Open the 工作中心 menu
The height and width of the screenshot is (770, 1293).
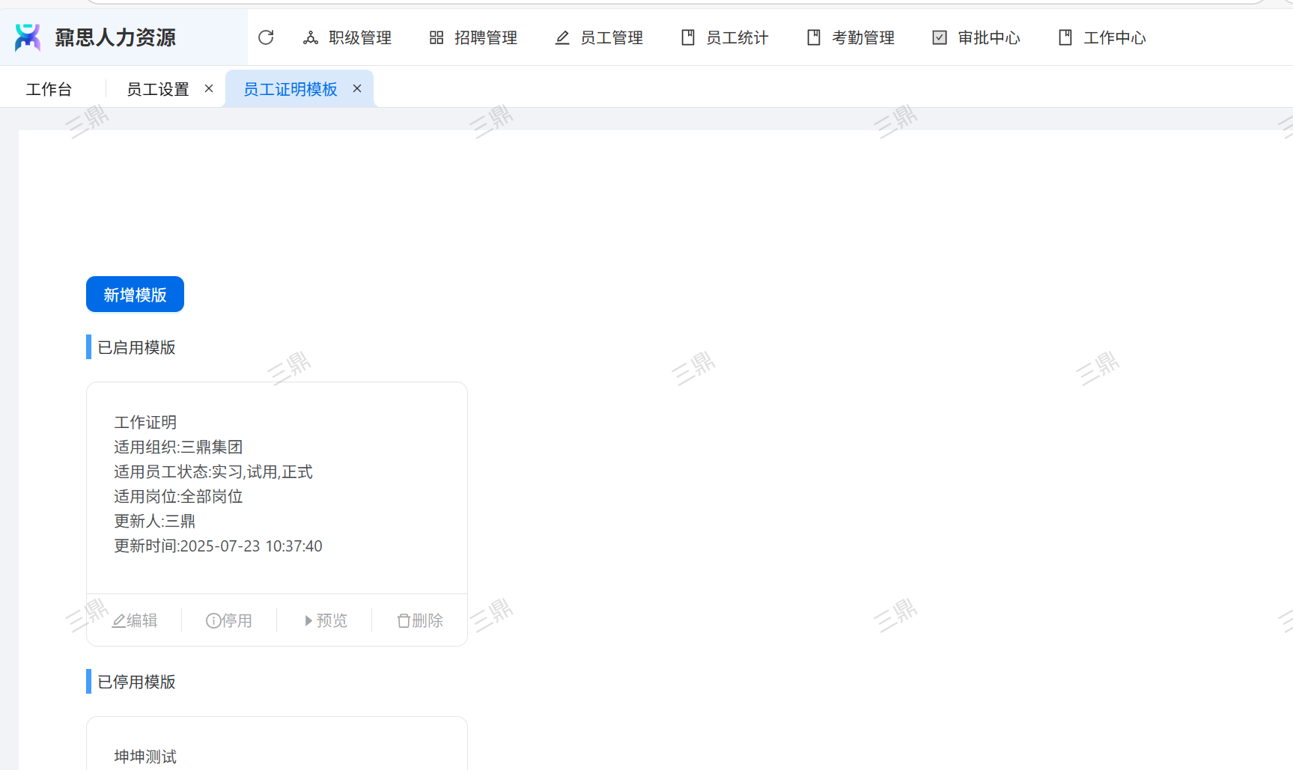1102,37
